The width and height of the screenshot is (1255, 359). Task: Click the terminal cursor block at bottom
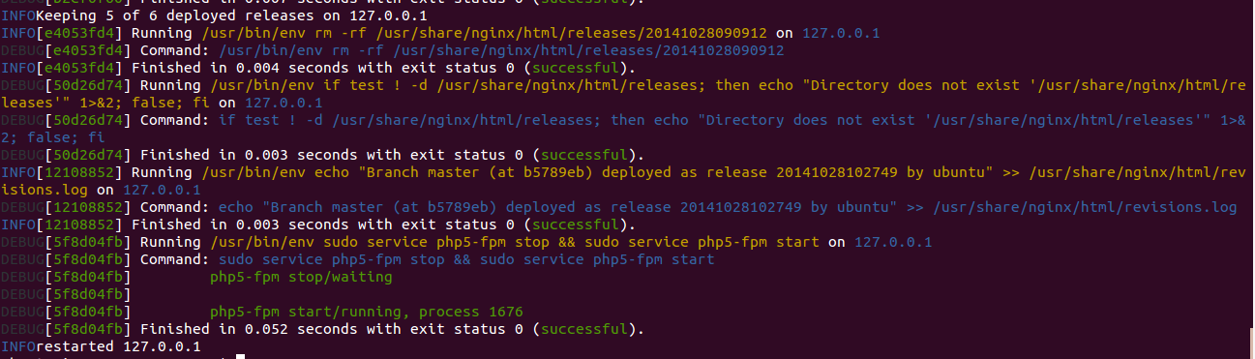pos(241,356)
